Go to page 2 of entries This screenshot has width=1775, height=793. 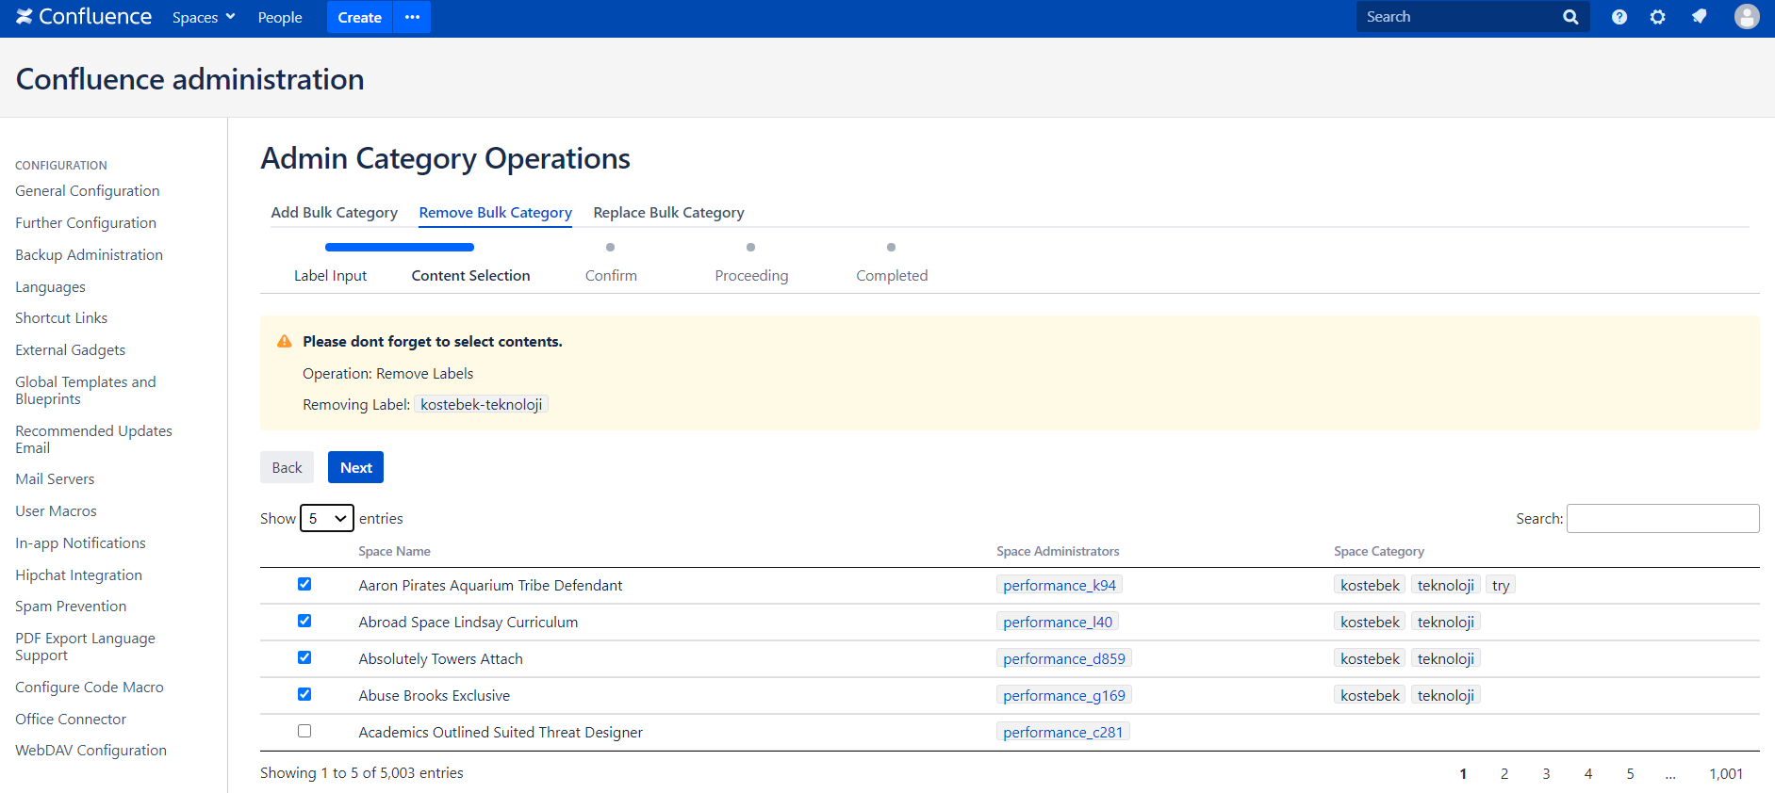tap(1504, 773)
